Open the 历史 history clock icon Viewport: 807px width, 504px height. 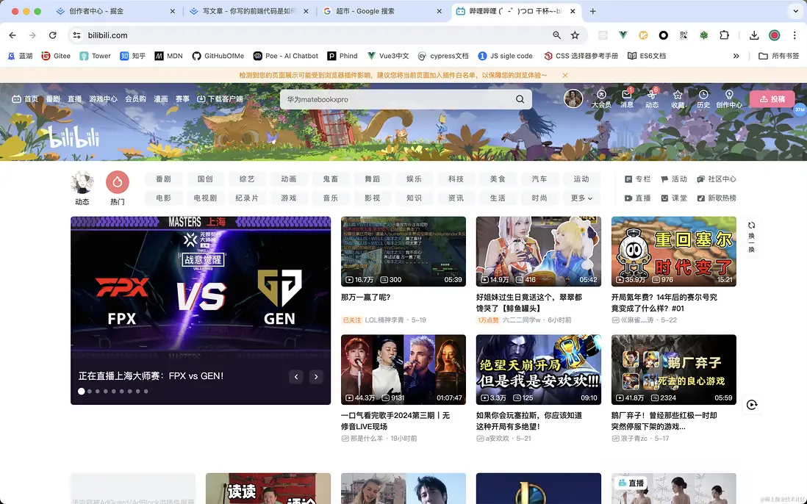point(703,98)
